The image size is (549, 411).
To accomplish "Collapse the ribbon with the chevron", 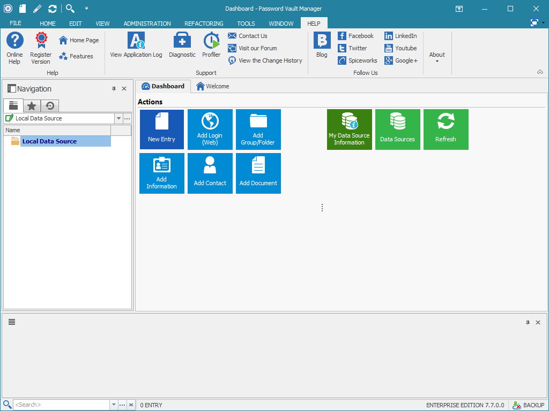I will [540, 72].
